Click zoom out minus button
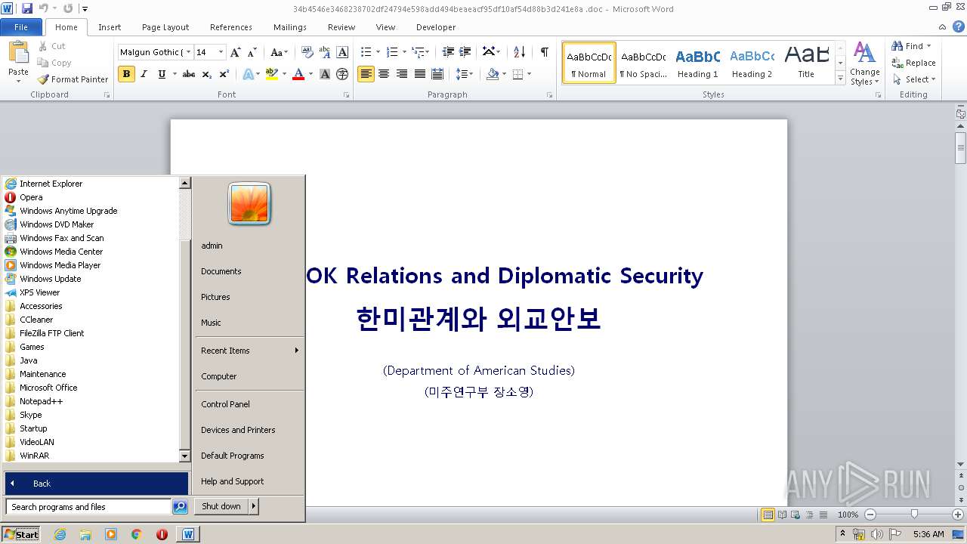 pyautogui.click(x=870, y=515)
